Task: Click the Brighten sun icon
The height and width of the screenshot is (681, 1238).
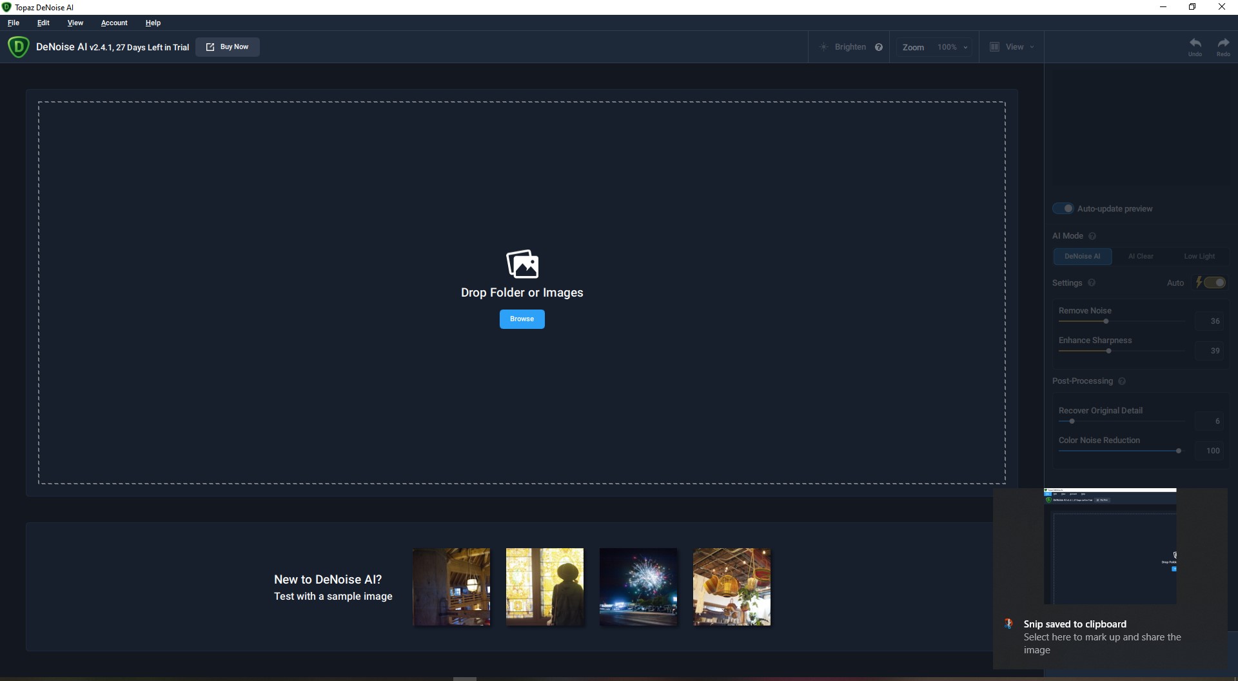Action: tap(823, 47)
